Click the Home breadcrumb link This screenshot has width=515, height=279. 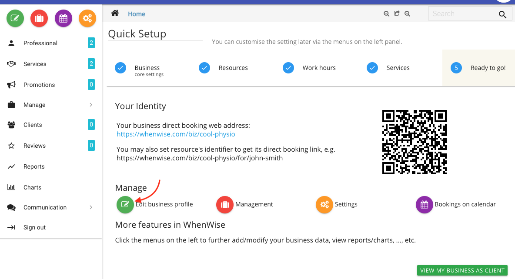pos(136,14)
